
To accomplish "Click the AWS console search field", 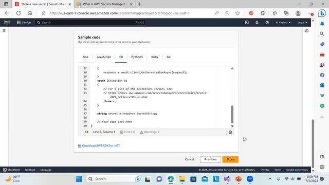I will [90, 23].
